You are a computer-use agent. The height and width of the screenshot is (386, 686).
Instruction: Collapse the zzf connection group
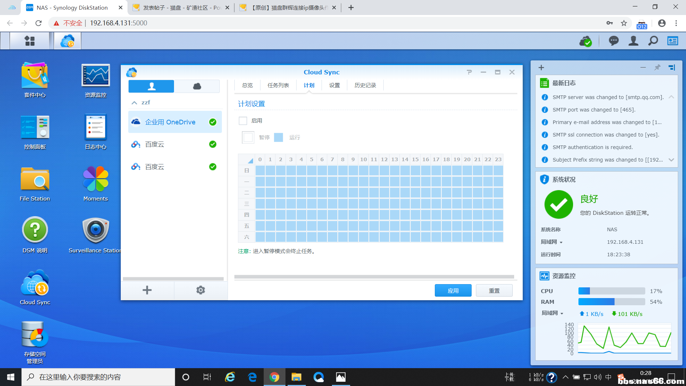pos(134,103)
